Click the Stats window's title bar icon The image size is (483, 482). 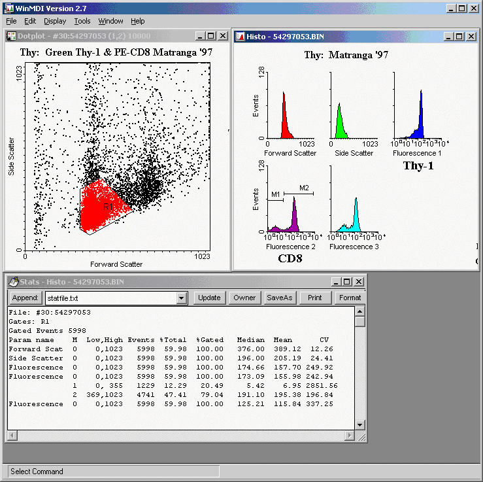pyautogui.click(x=12, y=282)
